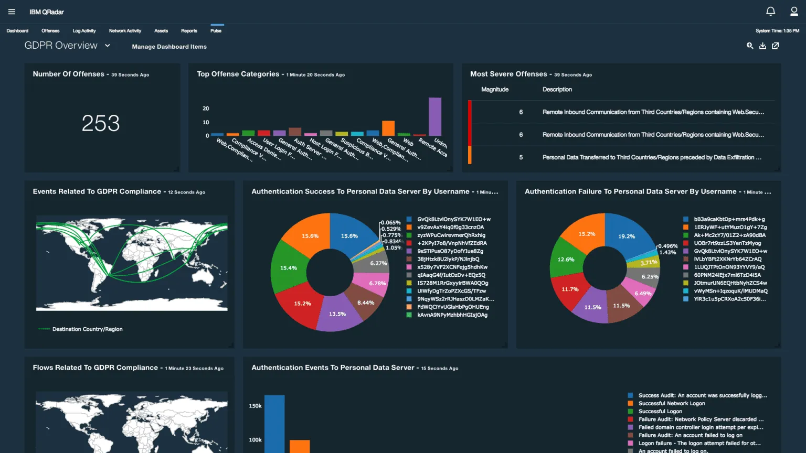This screenshot has width=806, height=453.
Task: Select the Assets tab
Action: pos(161,31)
